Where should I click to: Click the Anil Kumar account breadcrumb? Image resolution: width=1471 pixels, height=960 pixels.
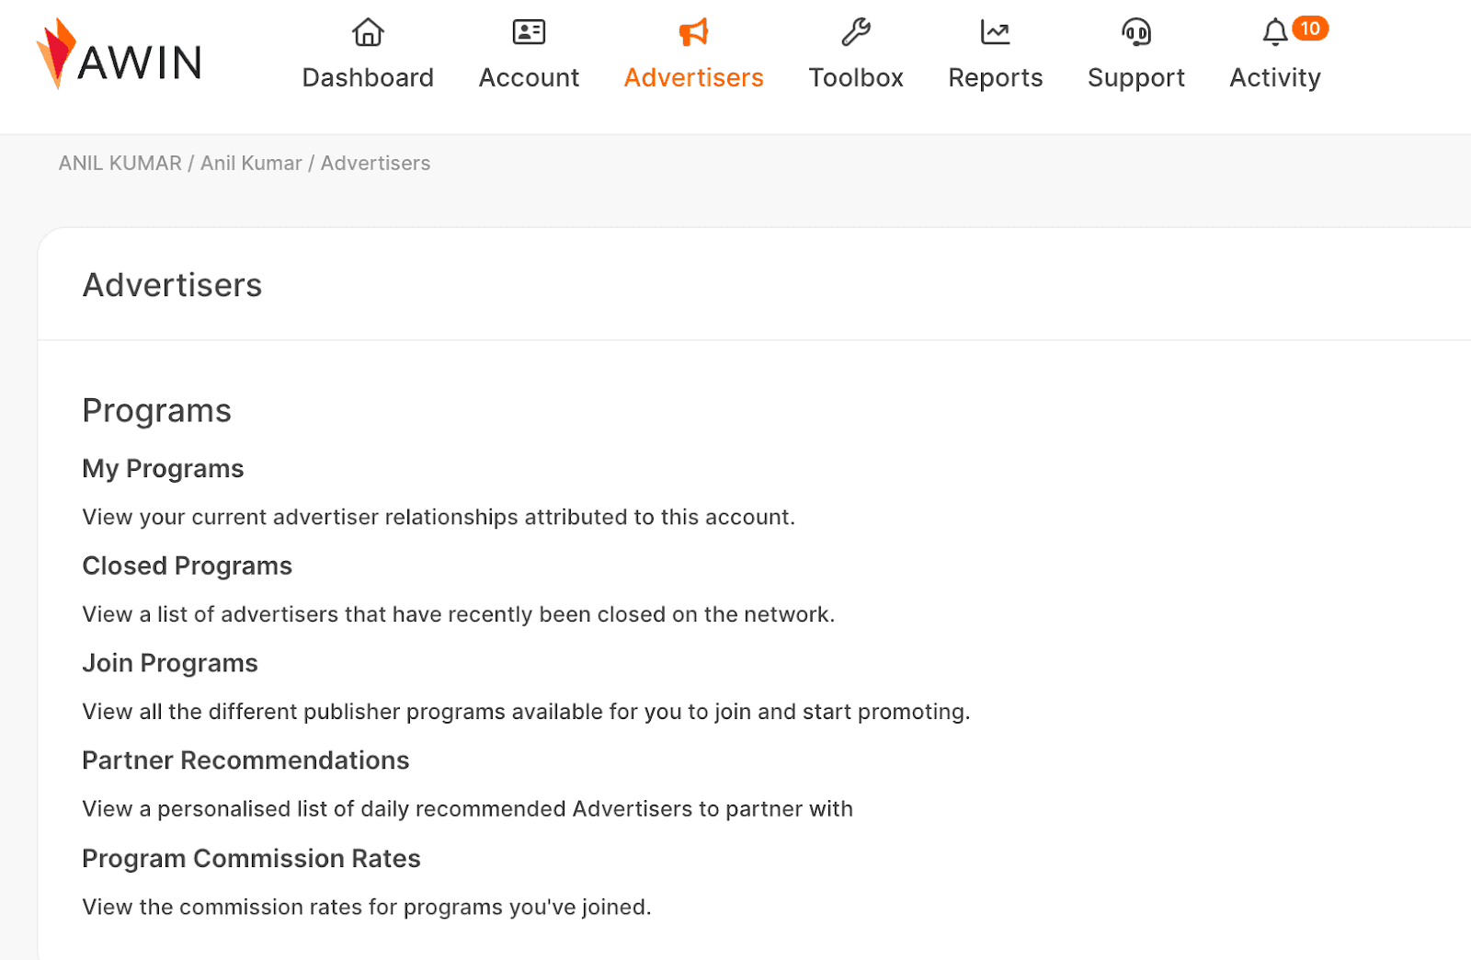click(x=251, y=163)
